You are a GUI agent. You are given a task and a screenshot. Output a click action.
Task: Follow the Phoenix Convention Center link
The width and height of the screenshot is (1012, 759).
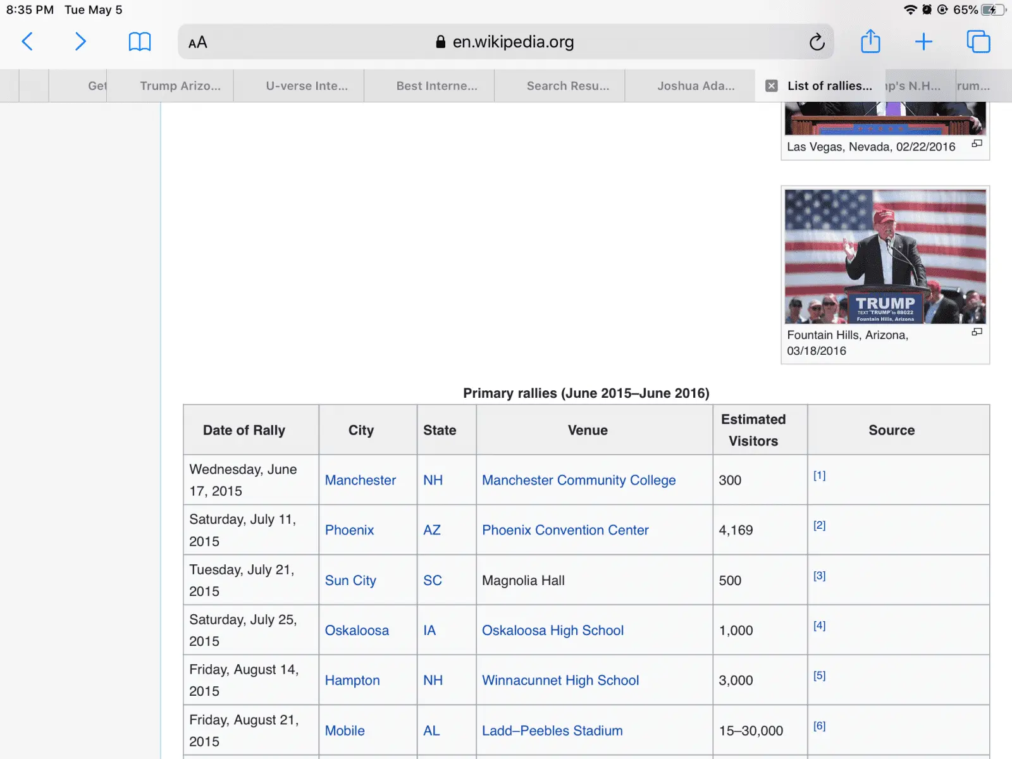pos(565,530)
